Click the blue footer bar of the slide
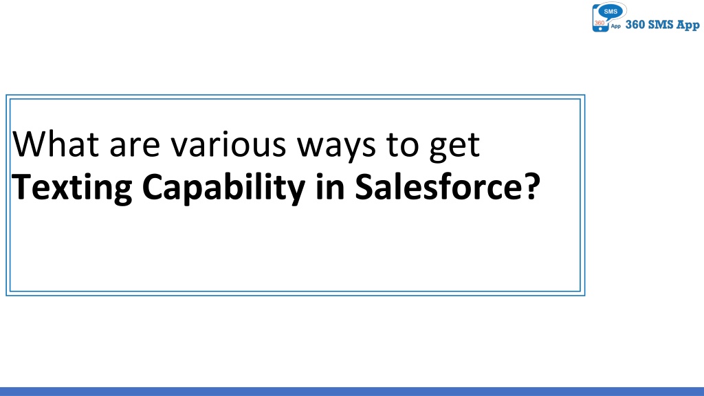Screen dimensions: 704x396 tap(352, 391)
